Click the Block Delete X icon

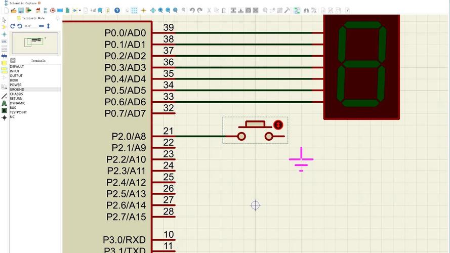[256, 11]
